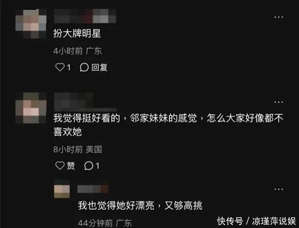Like the "我觉得挺好看的" comment with heart
This screenshot has height=228, width=299.
pos(60,165)
